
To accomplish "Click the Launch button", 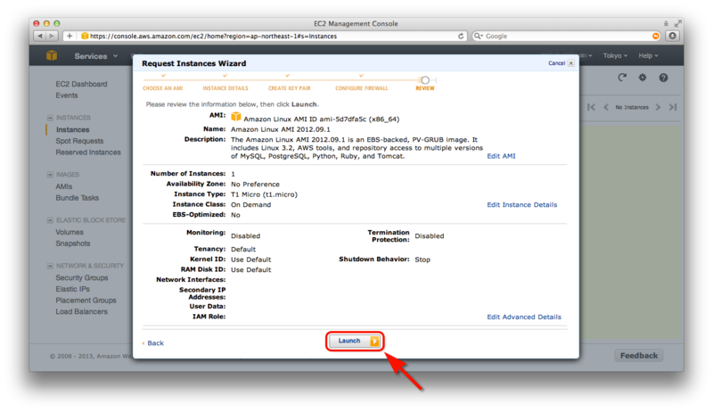I will point(355,341).
